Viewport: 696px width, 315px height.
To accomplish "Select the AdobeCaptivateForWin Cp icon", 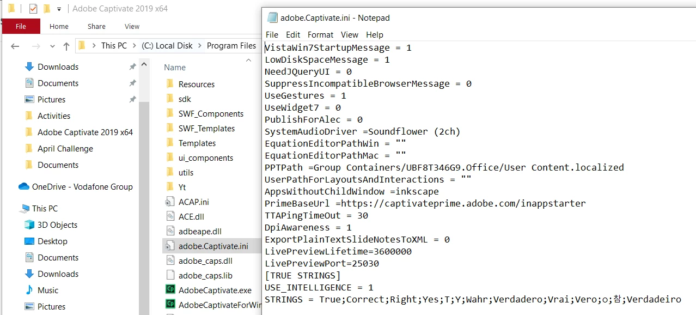I will pos(169,305).
